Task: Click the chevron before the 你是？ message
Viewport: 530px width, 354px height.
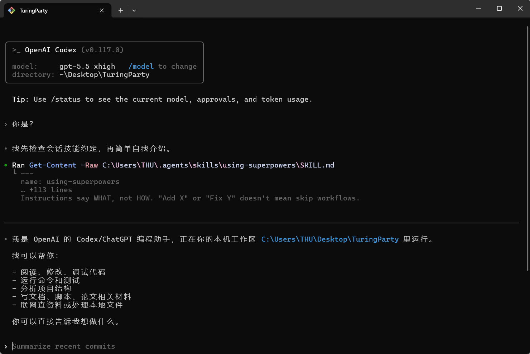Action: [x=6, y=124]
